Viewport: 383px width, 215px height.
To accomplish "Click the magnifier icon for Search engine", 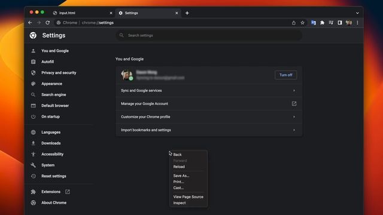I will coord(34,94).
